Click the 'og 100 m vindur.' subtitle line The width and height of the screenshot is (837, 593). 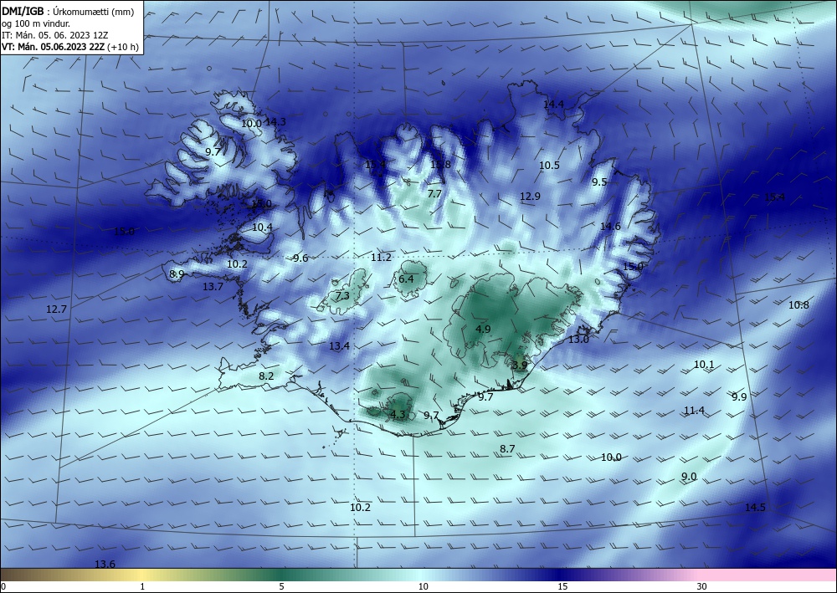pyautogui.click(x=36, y=23)
